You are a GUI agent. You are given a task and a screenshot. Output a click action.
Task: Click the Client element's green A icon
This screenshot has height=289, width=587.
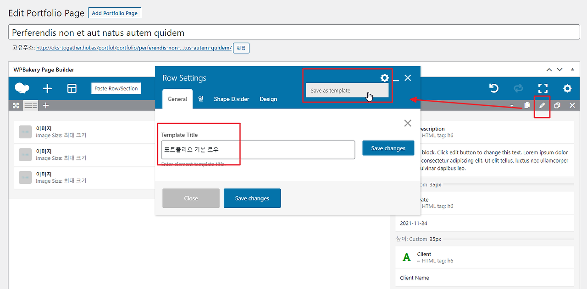click(x=406, y=257)
